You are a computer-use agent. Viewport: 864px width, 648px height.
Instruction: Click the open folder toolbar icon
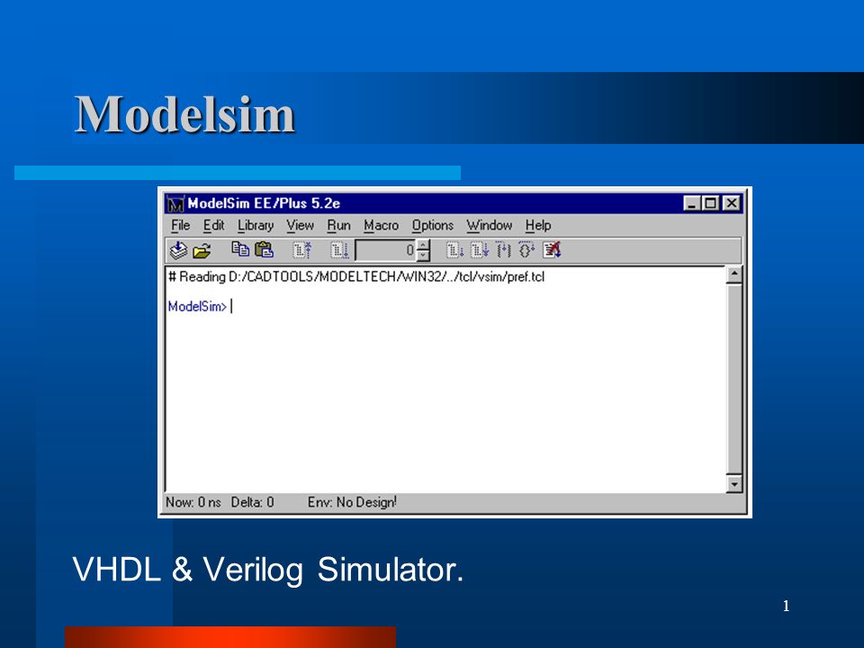202,251
